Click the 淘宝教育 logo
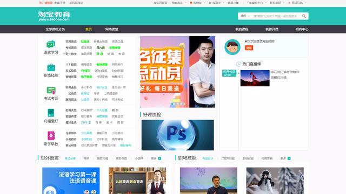 pyautogui.click(x=54, y=16)
